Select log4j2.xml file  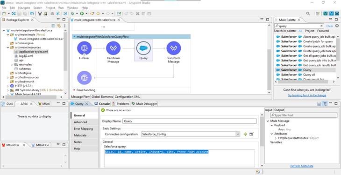(24, 56)
